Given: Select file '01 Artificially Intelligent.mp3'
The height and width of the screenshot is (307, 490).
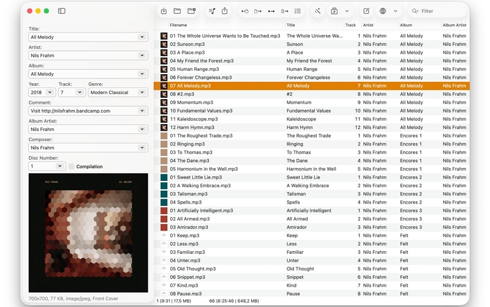Looking at the screenshot, I should tap(202, 210).
